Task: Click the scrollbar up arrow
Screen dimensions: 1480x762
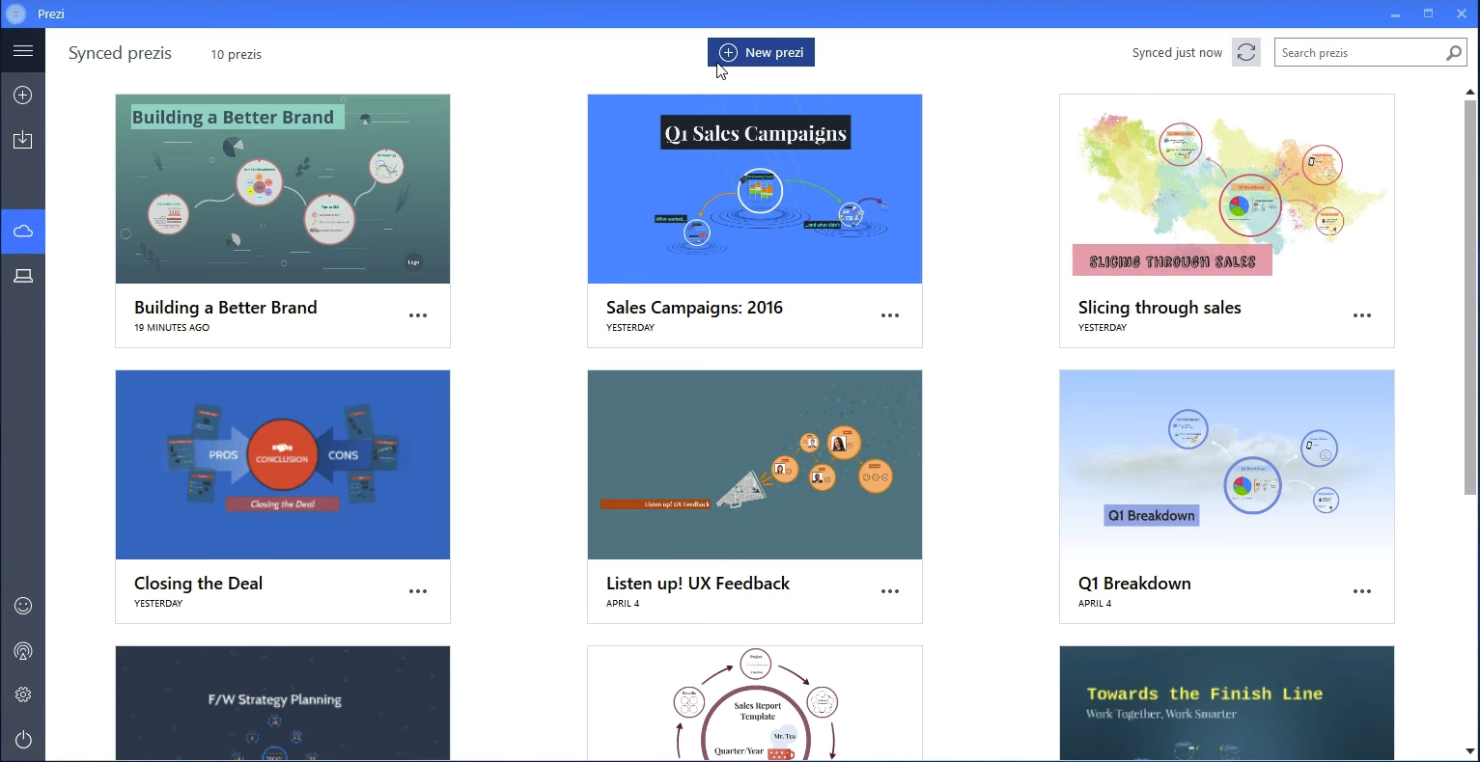Action: (1470, 93)
